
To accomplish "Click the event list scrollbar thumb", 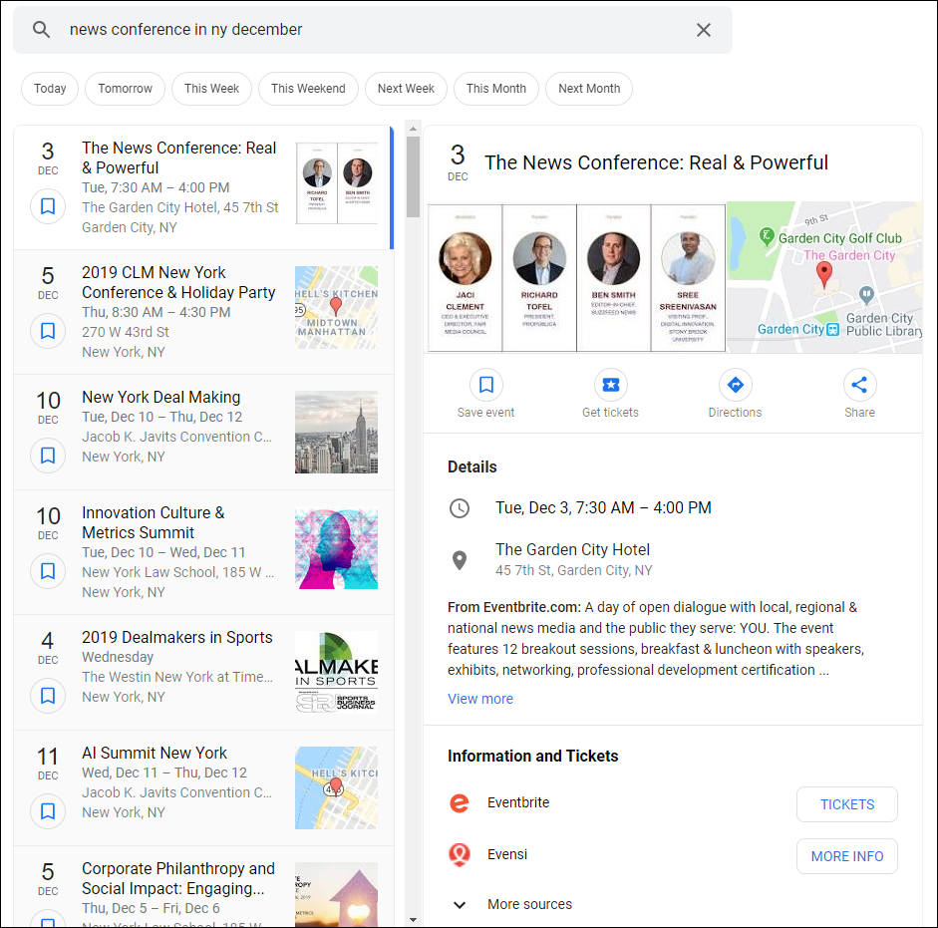I will pos(413,177).
